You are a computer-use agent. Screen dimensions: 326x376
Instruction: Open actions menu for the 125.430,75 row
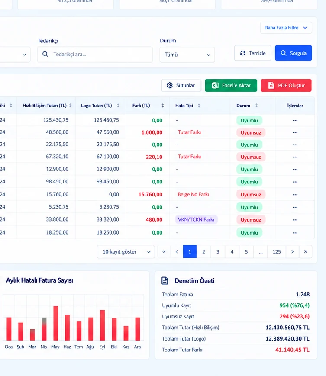tap(295, 120)
